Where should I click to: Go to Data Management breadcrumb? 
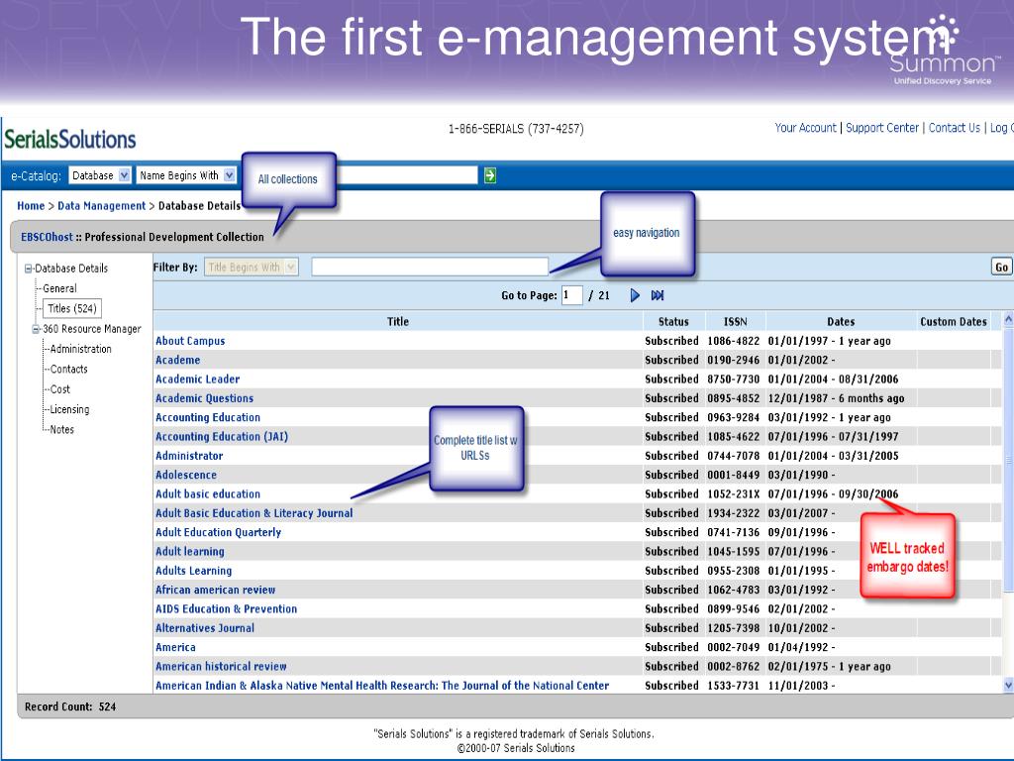pos(102,206)
